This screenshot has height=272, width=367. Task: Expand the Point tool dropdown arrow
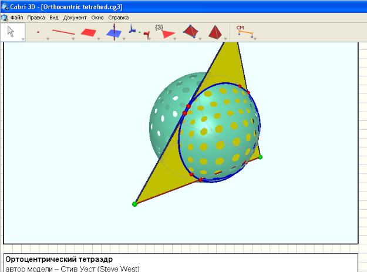coord(48,39)
